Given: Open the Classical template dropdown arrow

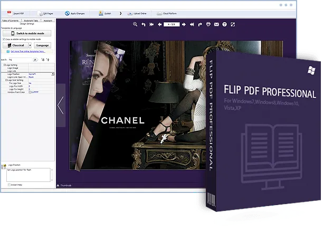Looking at the screenshot, I should tap(30, 45).
